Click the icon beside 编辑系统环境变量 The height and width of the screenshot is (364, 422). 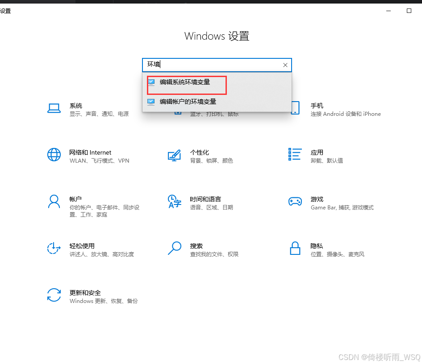[151, 82]
